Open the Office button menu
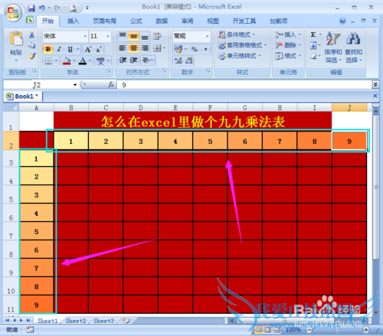The height and width of the screenshot is (336, 383). click(13, 12)
